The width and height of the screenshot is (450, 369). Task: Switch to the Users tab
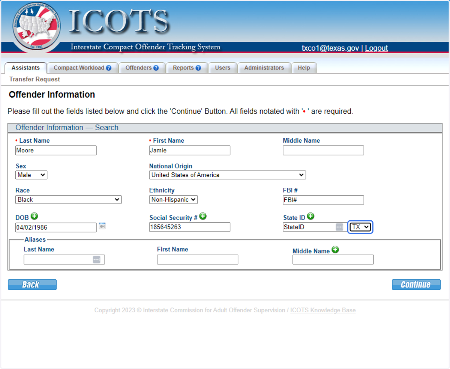tap(223, 68)
